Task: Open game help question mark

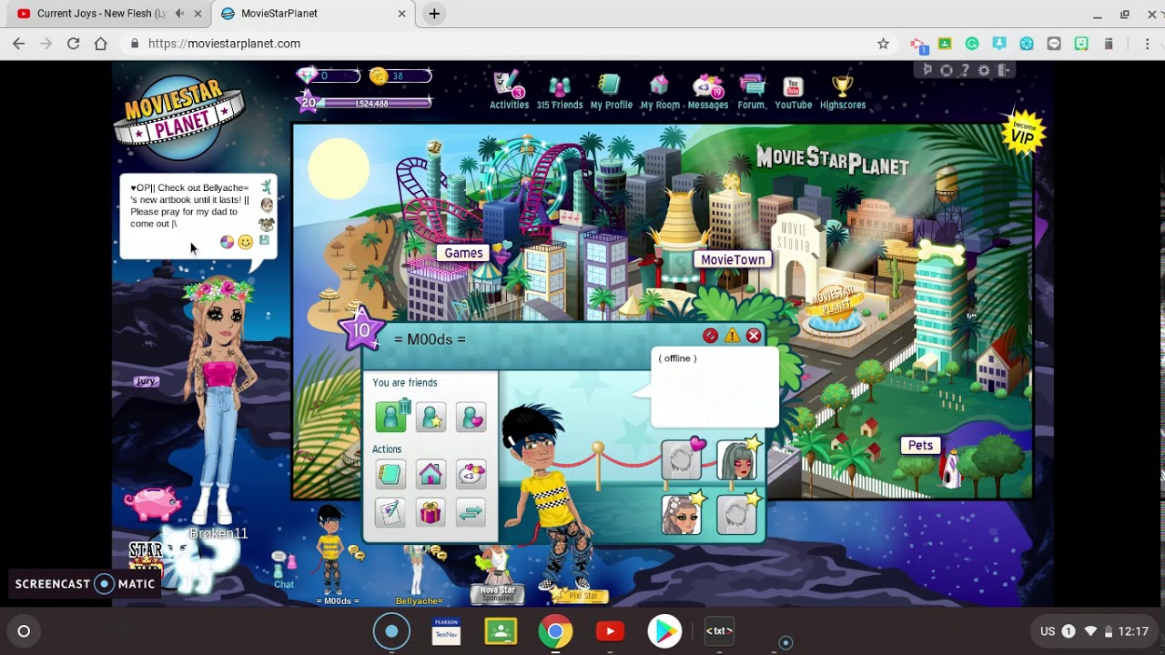Action: coord(965,70)
